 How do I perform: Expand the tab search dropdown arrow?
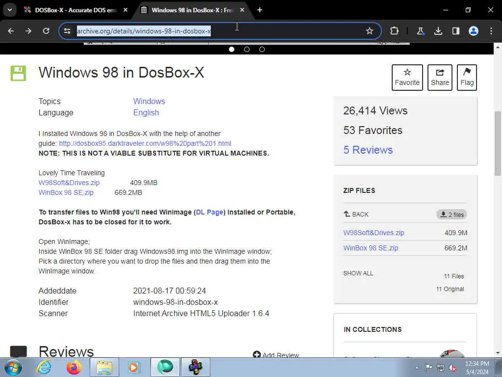10,10
